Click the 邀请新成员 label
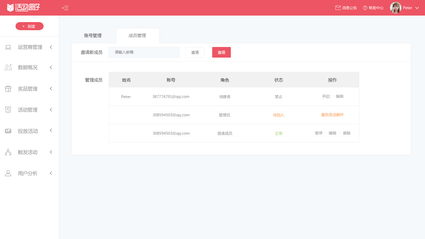Image resolution: width=425 pixels, height=239 pixels. pyautogui.click(x=91, y=52)
